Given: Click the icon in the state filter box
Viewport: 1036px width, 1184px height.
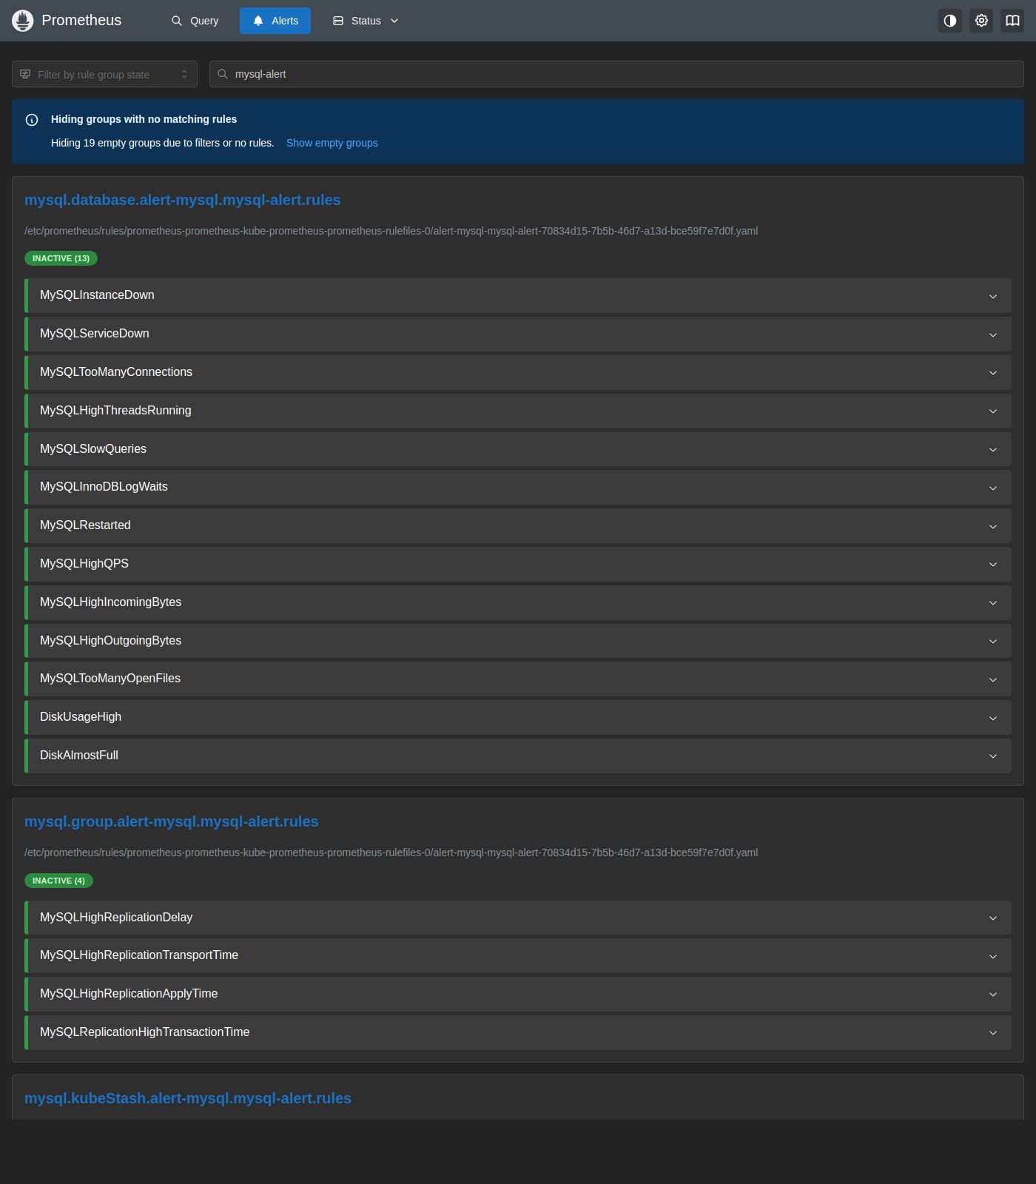Looking at the screenshot, I should 25,74.
